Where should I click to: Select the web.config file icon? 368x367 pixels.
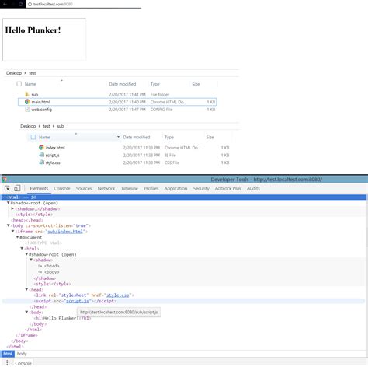click(x=27, y=110)
